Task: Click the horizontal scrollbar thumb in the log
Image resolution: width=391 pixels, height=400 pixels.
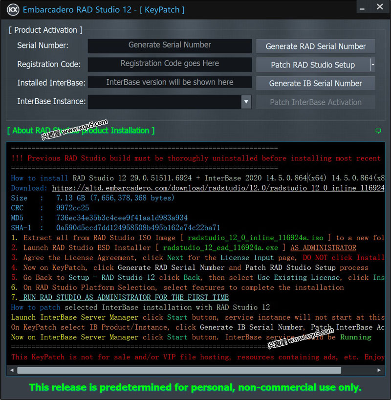Action: pos(179,370)
